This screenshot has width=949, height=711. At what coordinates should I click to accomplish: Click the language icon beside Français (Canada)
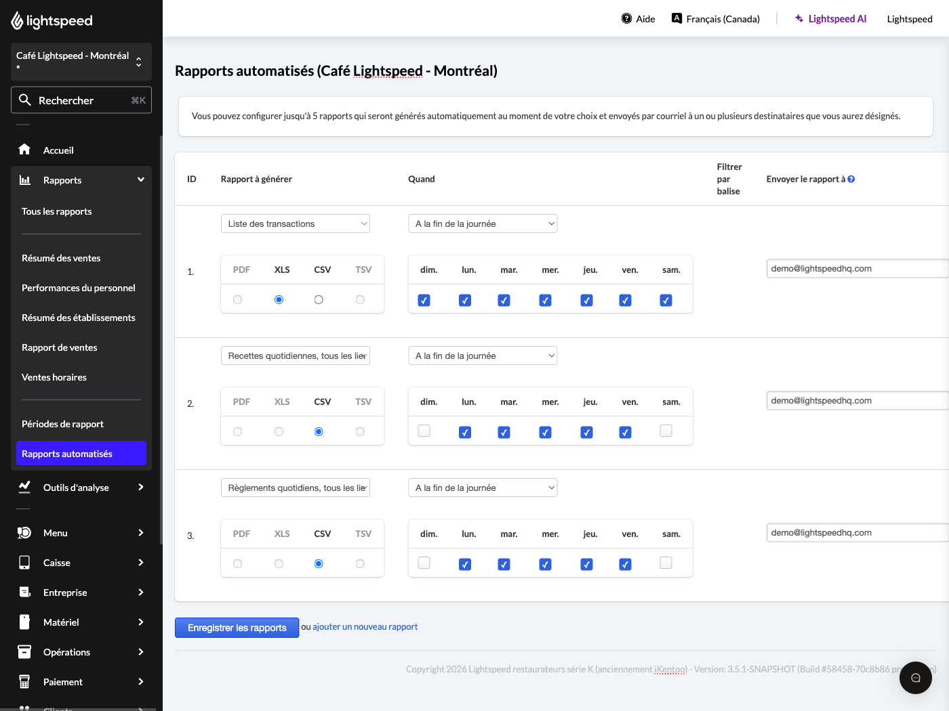coord(677,18)
